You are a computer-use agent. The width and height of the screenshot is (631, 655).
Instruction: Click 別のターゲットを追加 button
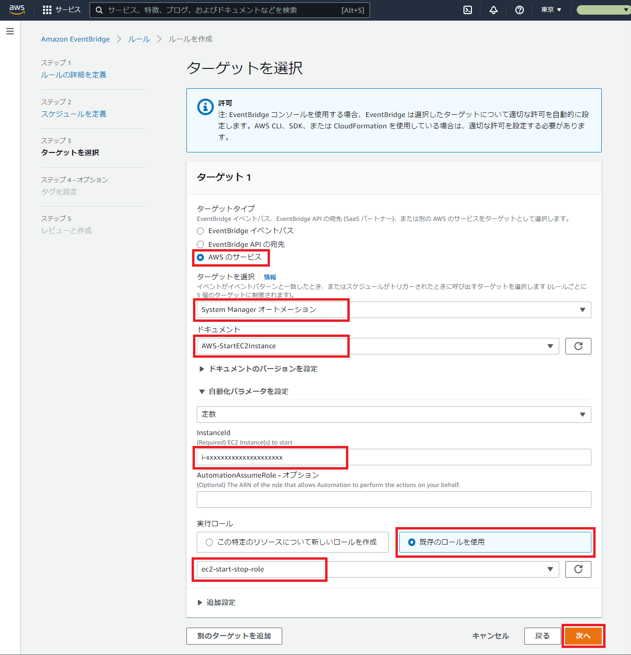[235, 636]
